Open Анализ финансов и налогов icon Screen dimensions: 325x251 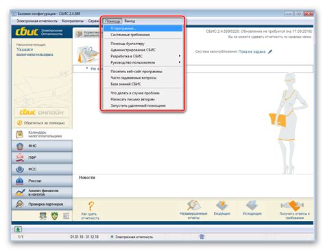pos(20,192)
